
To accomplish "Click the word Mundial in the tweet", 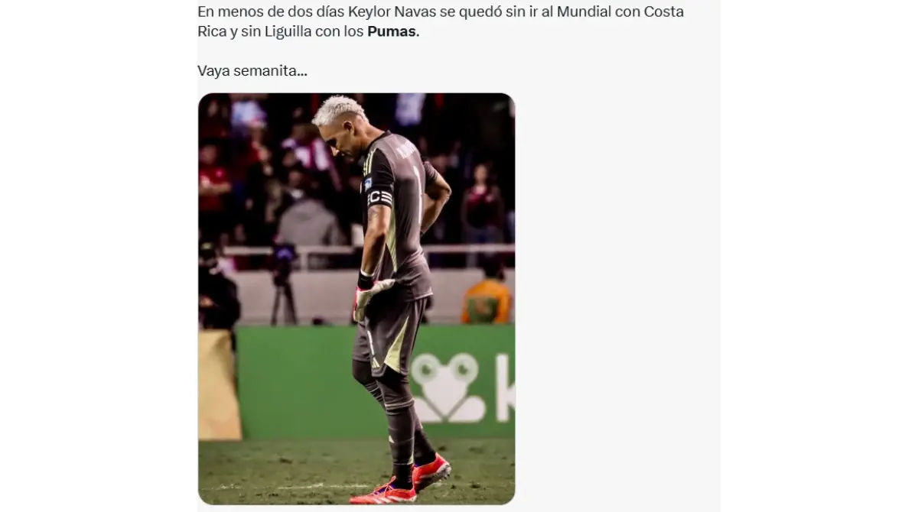I will click(585, 12).
